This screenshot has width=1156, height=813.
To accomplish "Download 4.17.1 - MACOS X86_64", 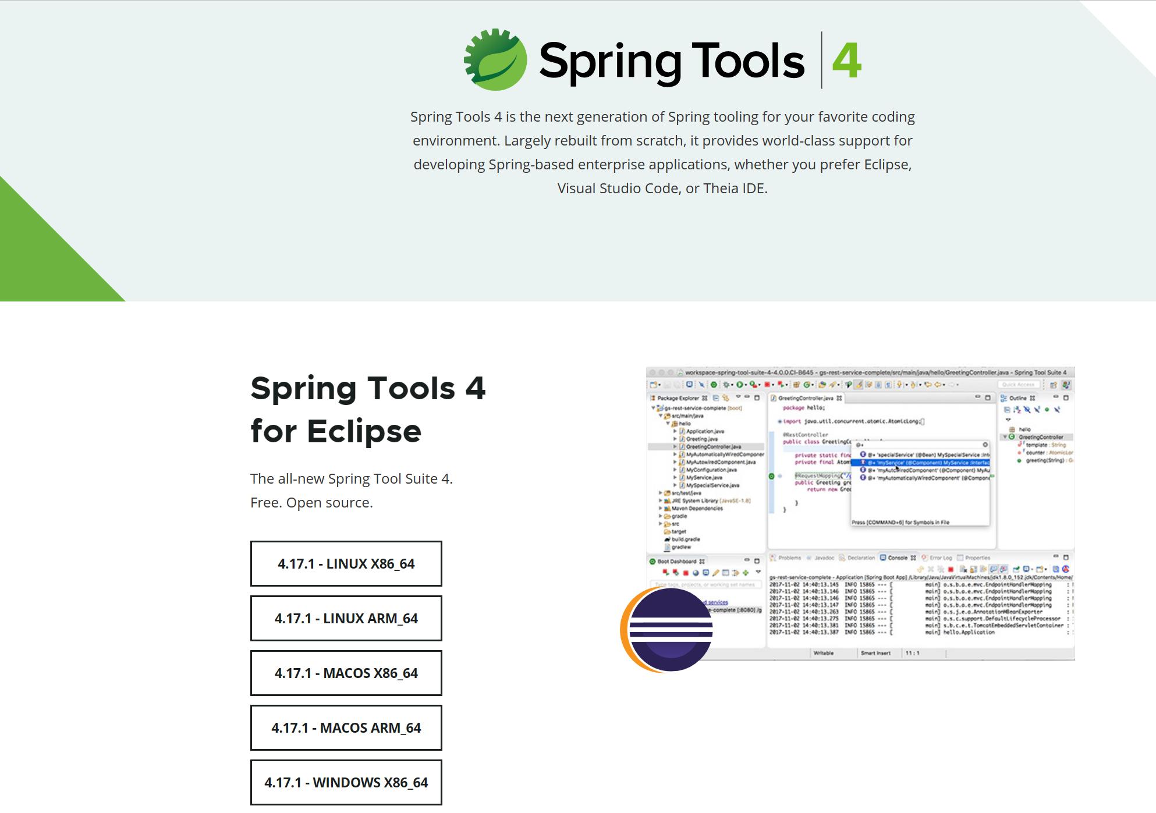I will point(346,673).
